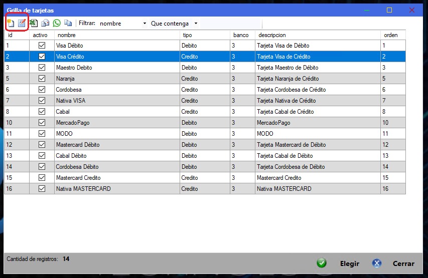Viewport: 428px width, 278px height.
Task: Toggle activo checkbox for Cabal Débito
Action: pos(42,155)
